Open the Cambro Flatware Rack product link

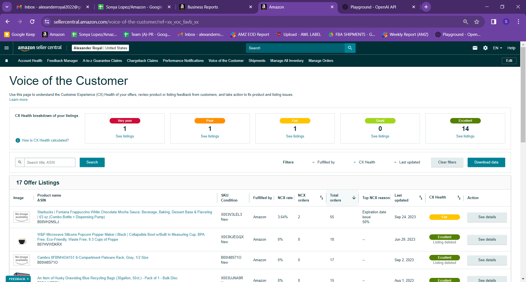[x=93, y=258]
